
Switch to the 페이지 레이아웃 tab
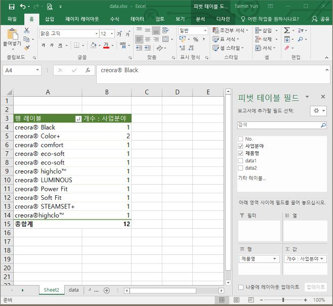click(x=82, y=19)
